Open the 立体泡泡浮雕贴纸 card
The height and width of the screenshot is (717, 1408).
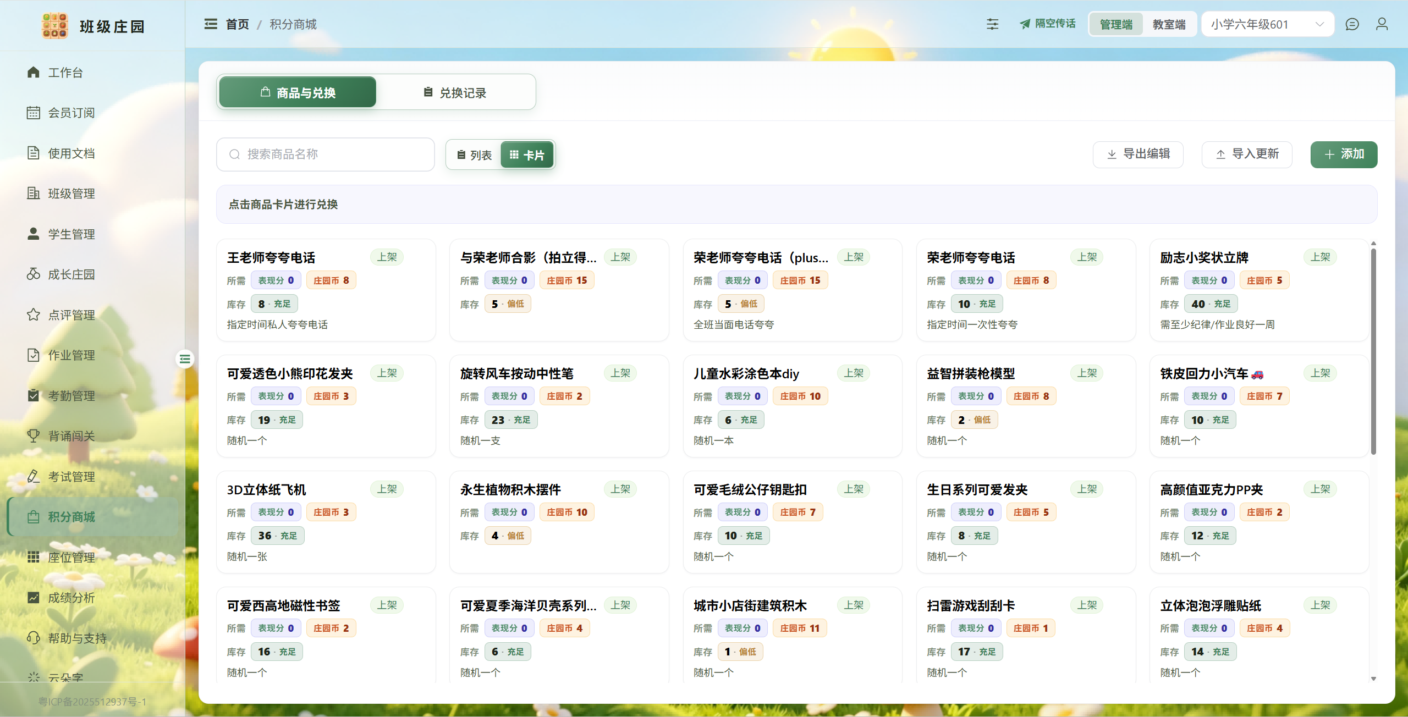coord(1259,635)
